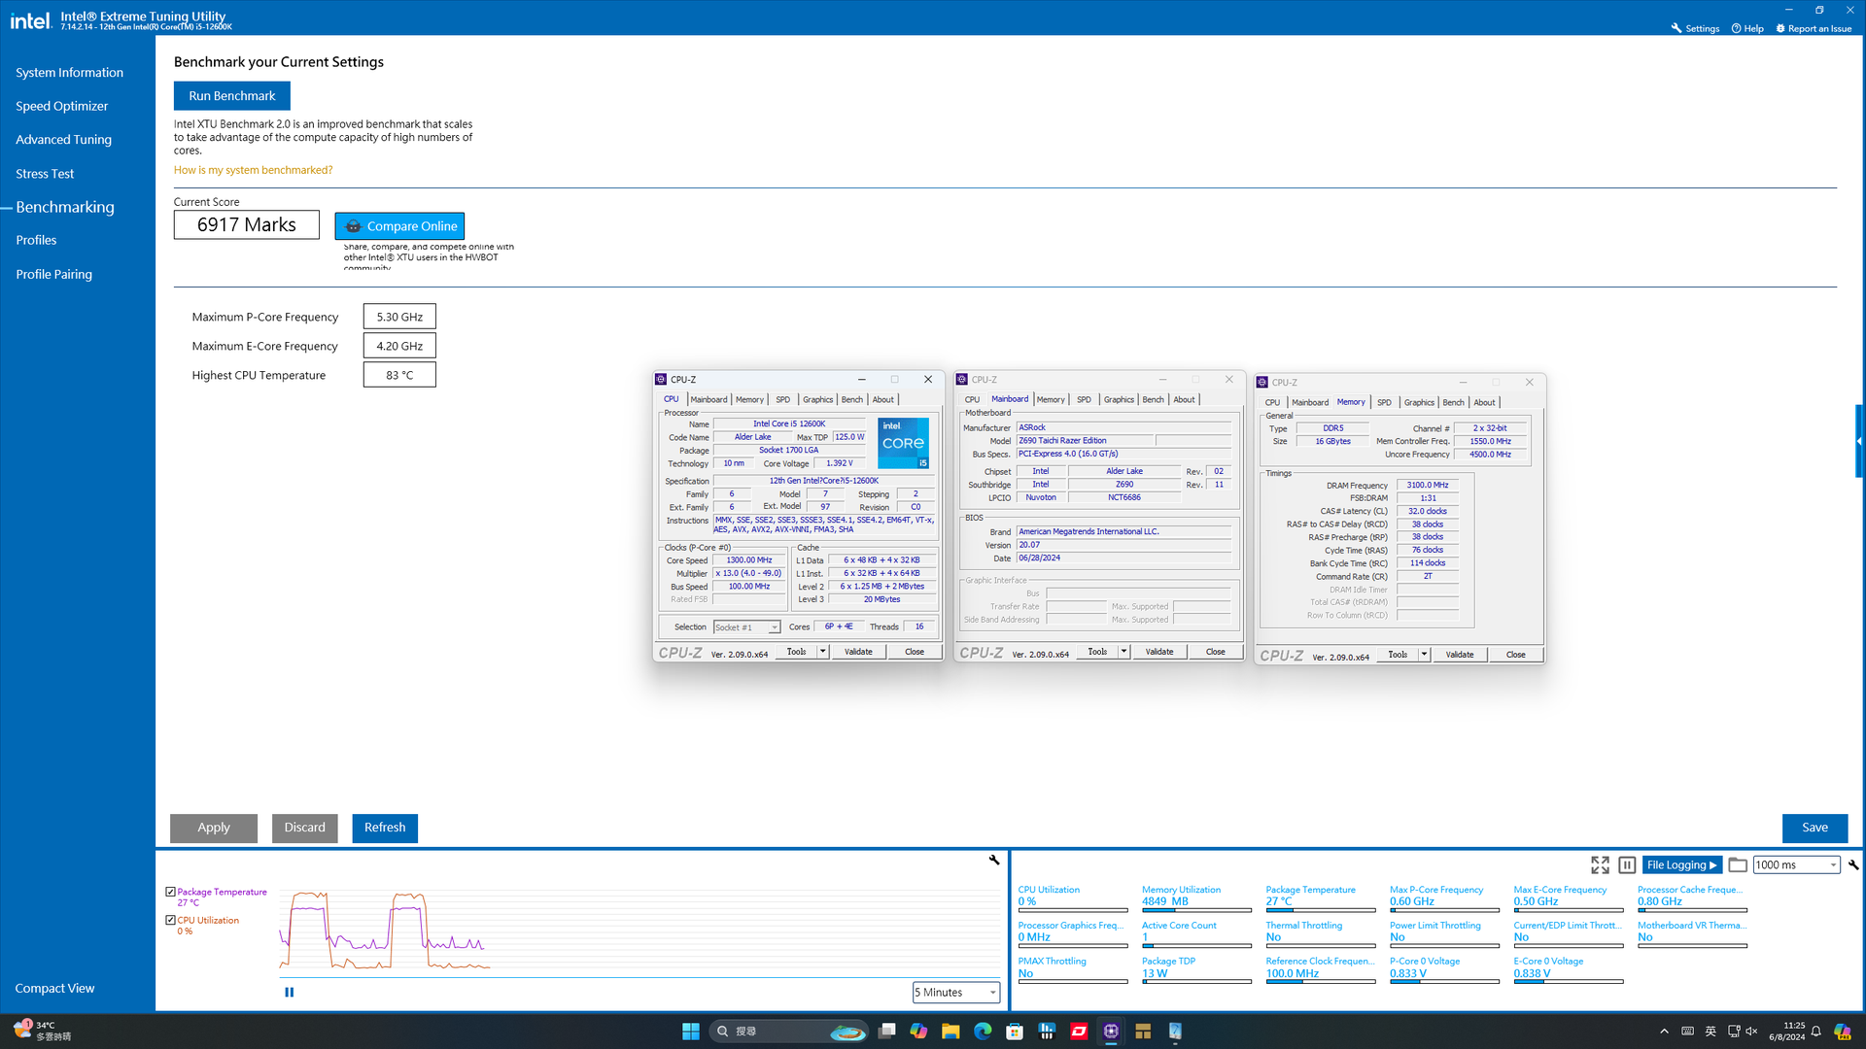
Task: Go to Speed Optimizer
Action: (61, 107)
